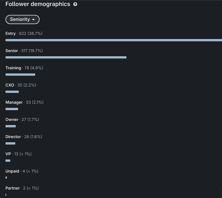Click the Senior 19.7% bar
The width and height of the screenshot is (222, 198).
(66, 57)
